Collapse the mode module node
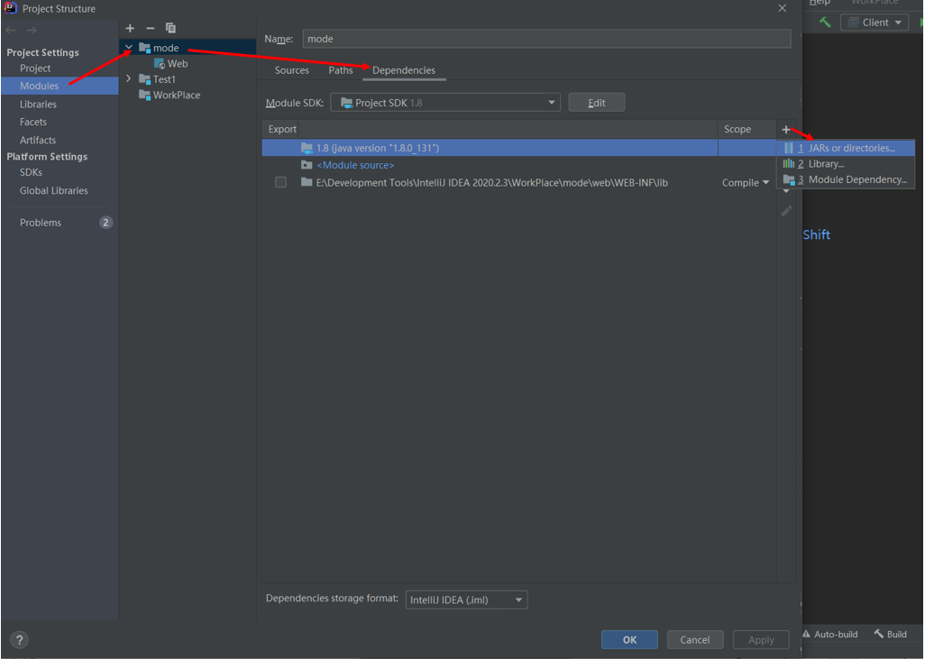 129,47
